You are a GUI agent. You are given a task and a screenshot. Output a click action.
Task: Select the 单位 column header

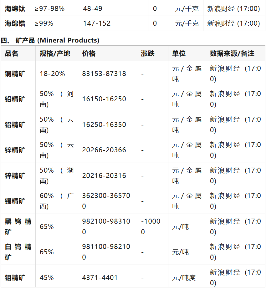point(179,53)
